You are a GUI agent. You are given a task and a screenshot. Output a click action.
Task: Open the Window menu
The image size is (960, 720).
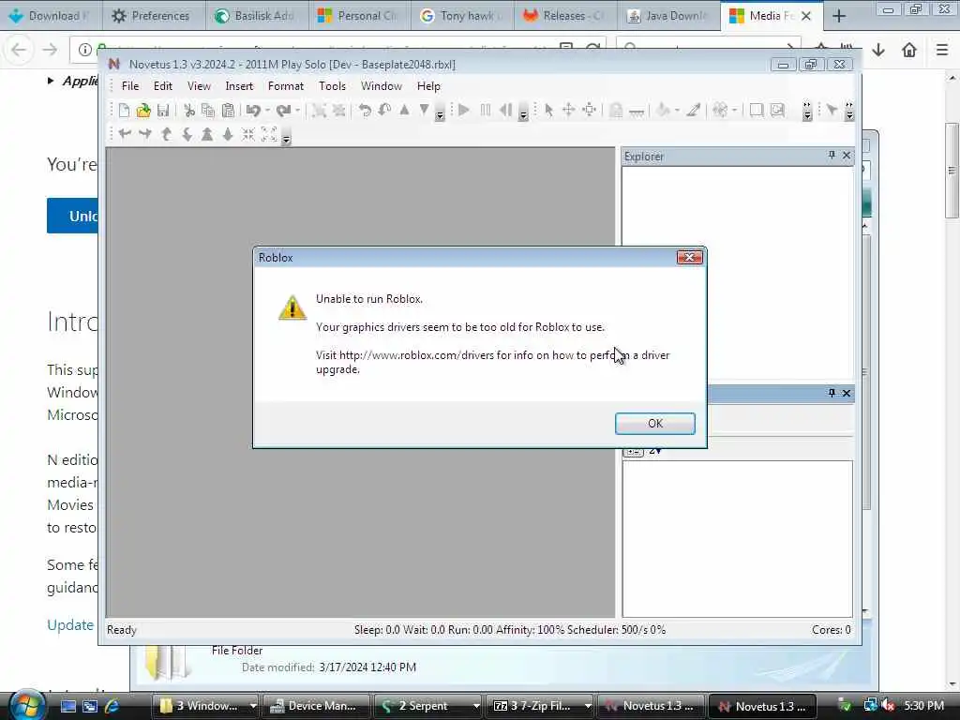(382, 86)
